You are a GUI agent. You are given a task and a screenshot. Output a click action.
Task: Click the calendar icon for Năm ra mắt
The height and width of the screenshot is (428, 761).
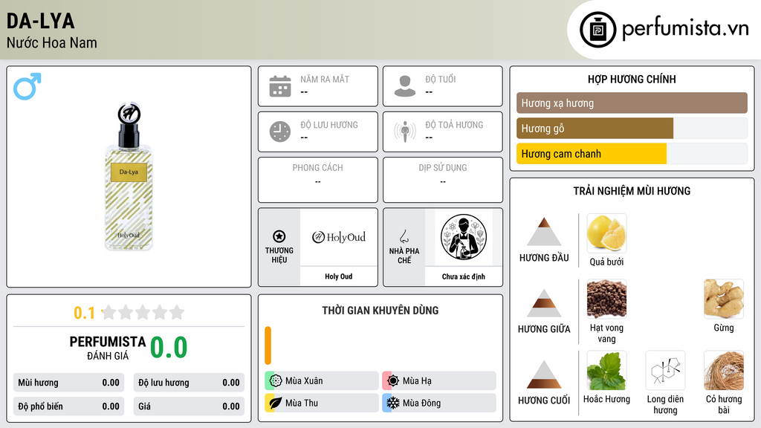click(280, 86)
